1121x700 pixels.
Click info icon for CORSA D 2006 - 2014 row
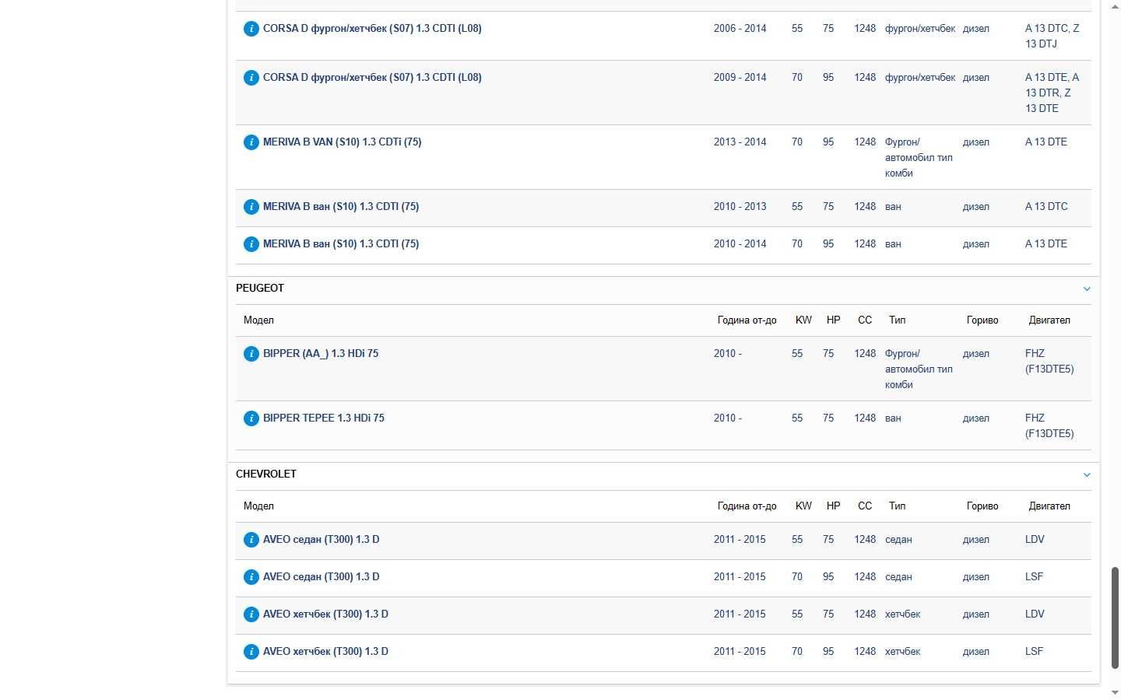tap(251, 29)
